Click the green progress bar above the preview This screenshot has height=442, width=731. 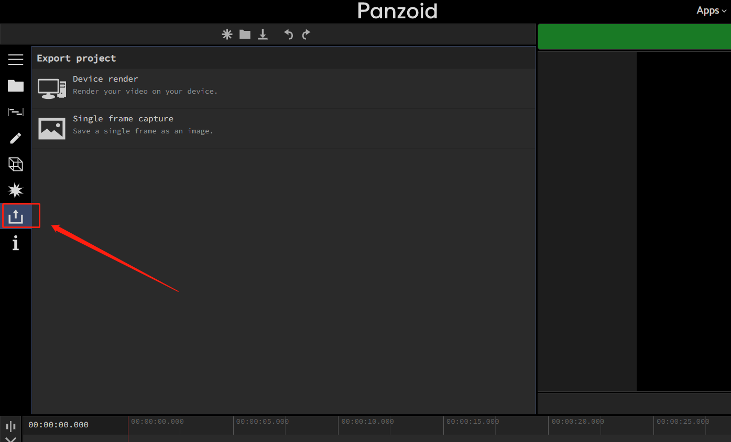click(x=634, y=37)
